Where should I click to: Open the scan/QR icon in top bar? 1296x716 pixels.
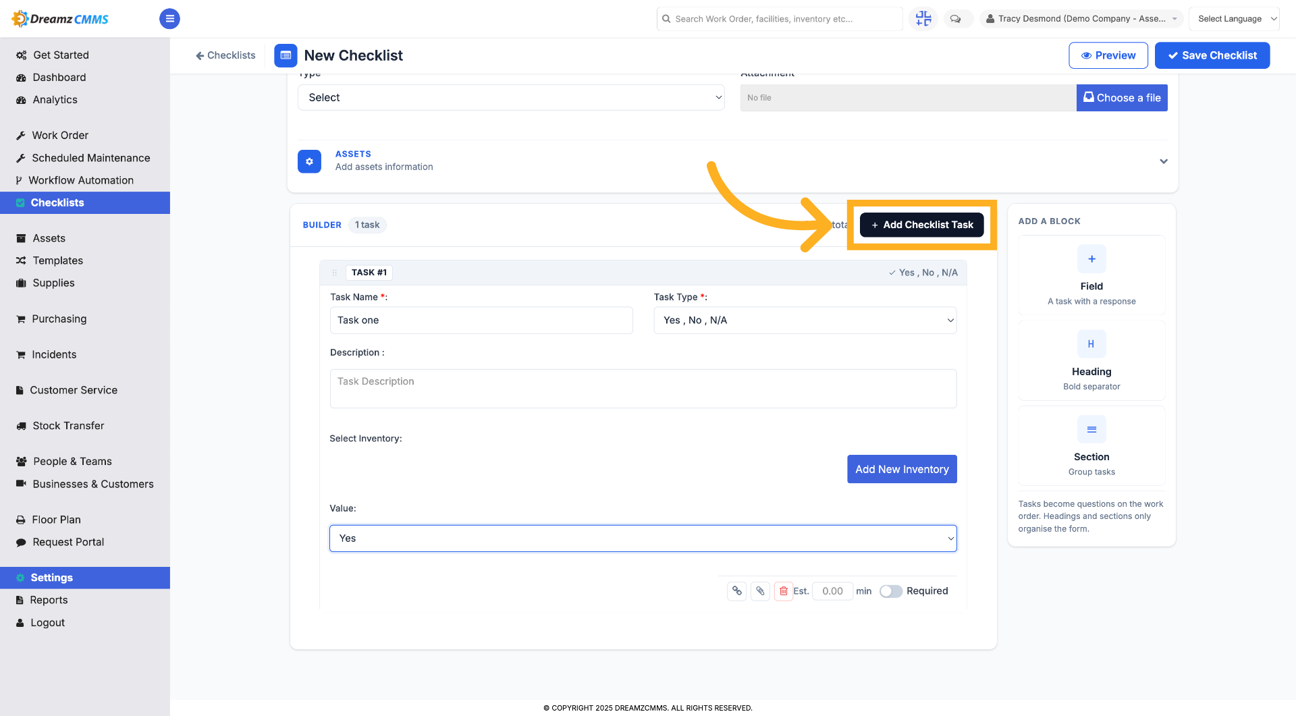tap(923, 19)
